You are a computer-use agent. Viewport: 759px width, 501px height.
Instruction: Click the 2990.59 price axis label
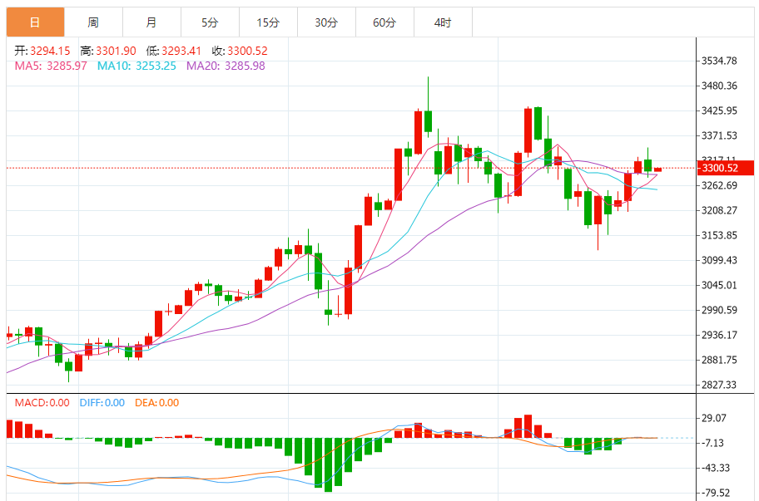point(719,310)
